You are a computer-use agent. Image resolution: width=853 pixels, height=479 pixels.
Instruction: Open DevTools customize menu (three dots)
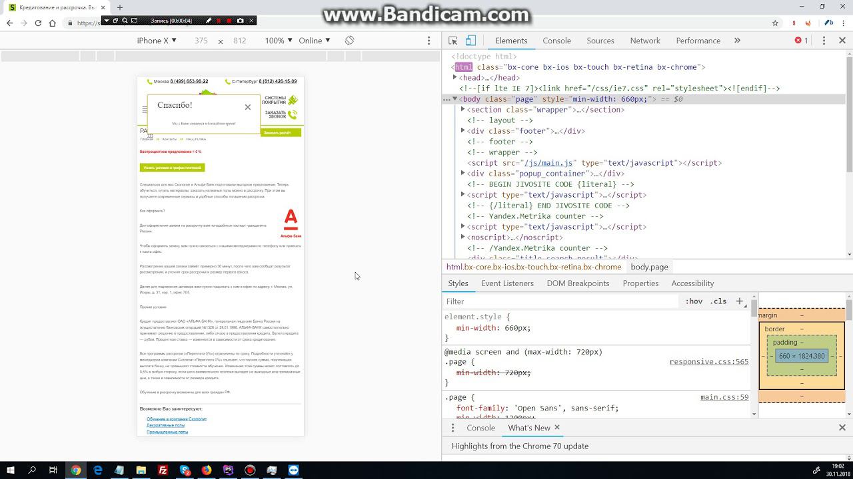coord(824,41)
